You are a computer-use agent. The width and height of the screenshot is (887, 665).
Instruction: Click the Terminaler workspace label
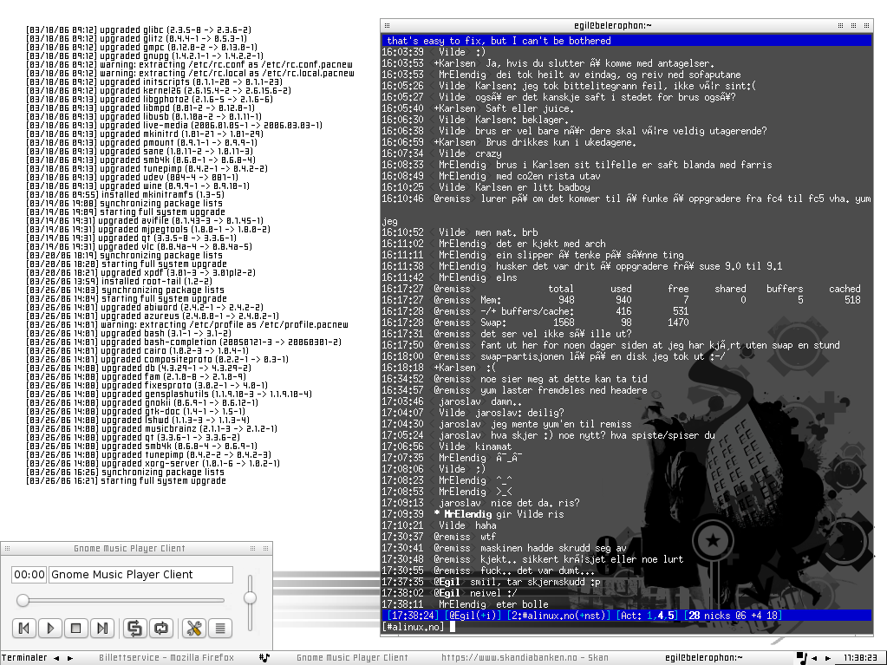pos(24,658)
